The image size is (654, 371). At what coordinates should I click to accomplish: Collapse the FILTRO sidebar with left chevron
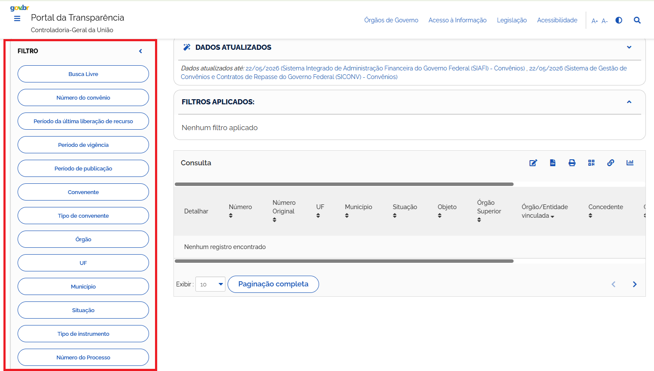point(140,51)
